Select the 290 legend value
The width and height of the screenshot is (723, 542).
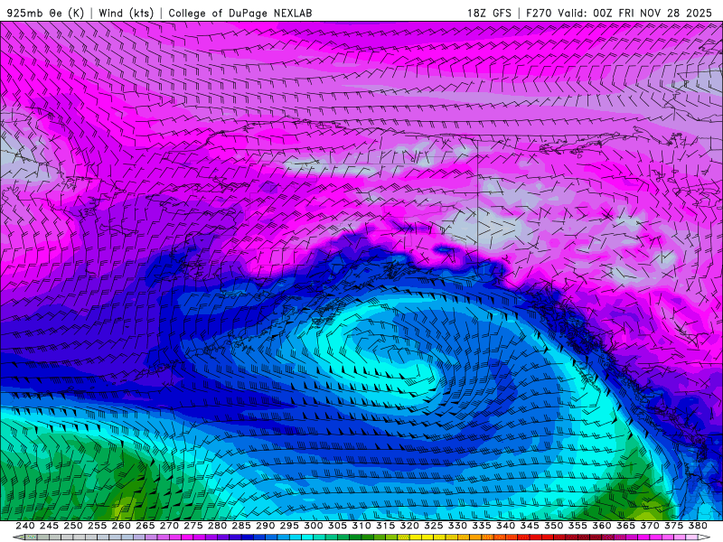pos(265,526)
